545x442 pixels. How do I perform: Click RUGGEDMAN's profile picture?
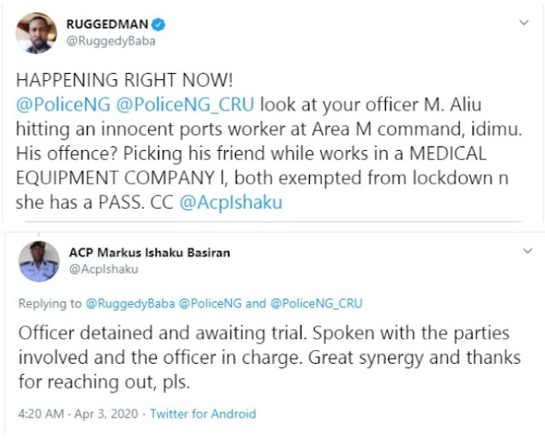click(36, 33)
